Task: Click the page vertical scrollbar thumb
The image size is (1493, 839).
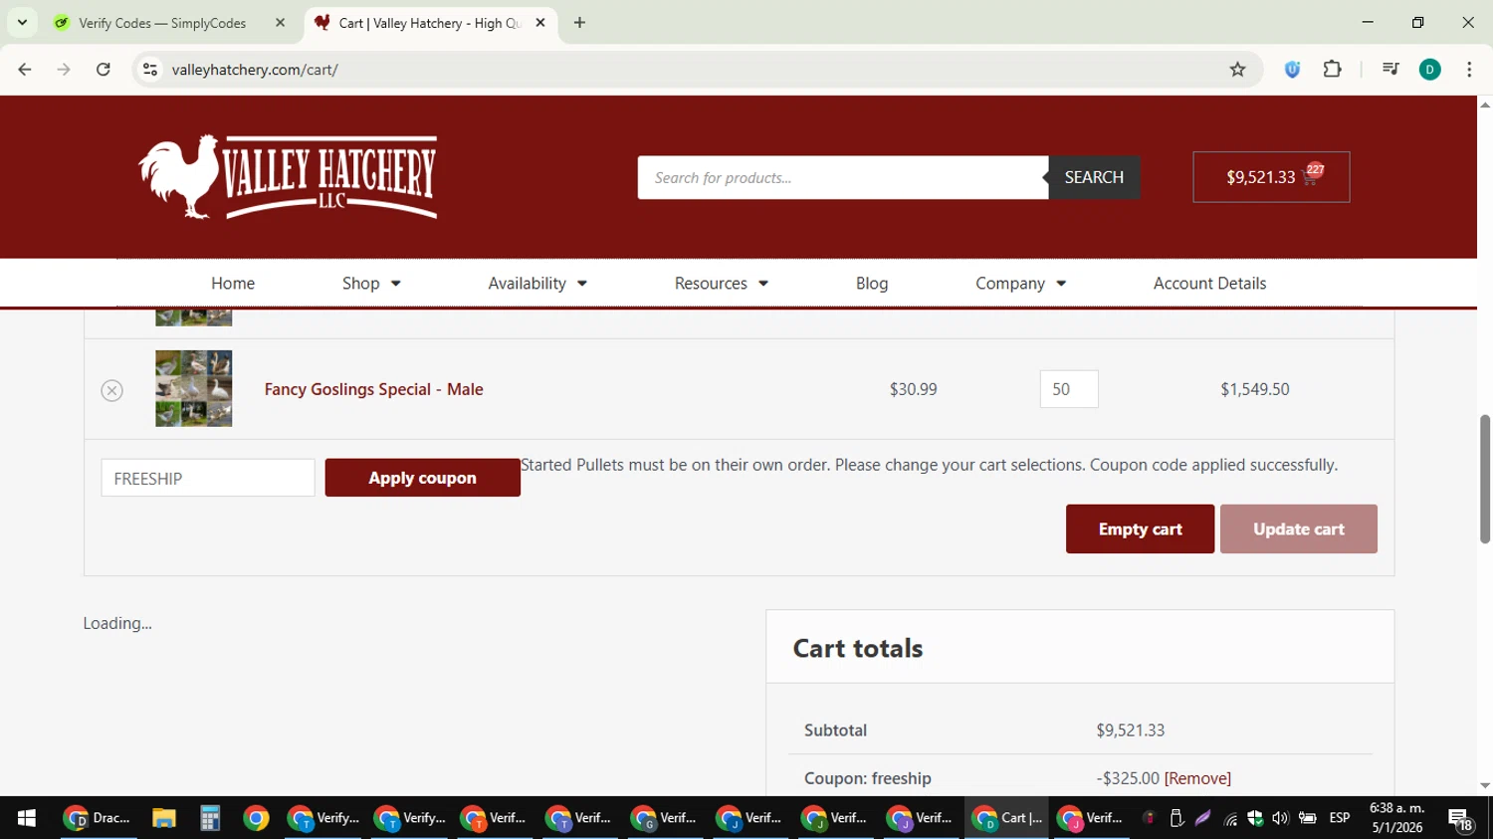Action: (x=1485, y=479)
